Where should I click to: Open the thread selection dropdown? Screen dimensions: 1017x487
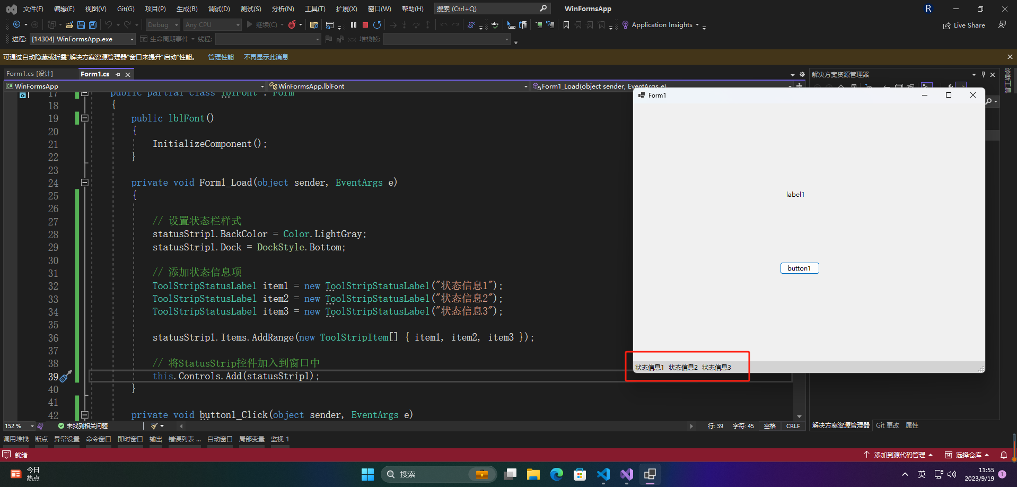pyautogui.click(x=268, y=39)
